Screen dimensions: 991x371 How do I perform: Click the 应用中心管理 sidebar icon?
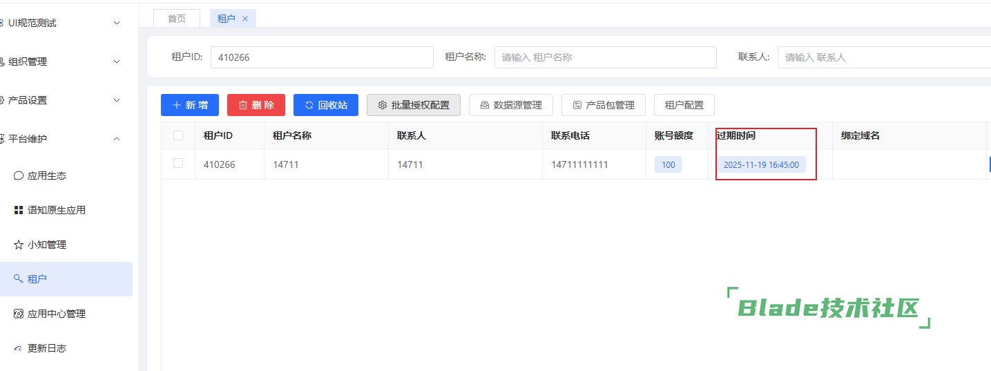(19, 314)
